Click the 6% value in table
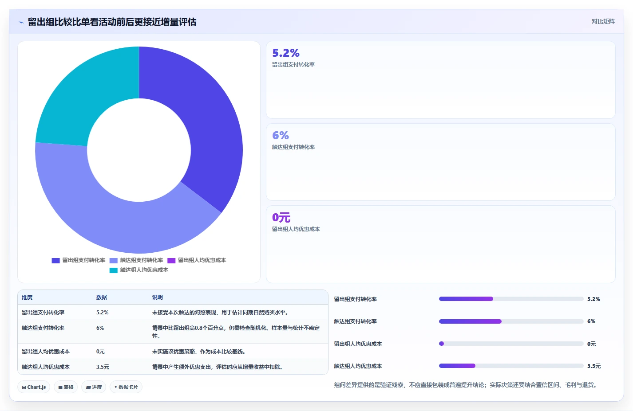The width and height of the screenshot is (633, 411). pos(100,328)
